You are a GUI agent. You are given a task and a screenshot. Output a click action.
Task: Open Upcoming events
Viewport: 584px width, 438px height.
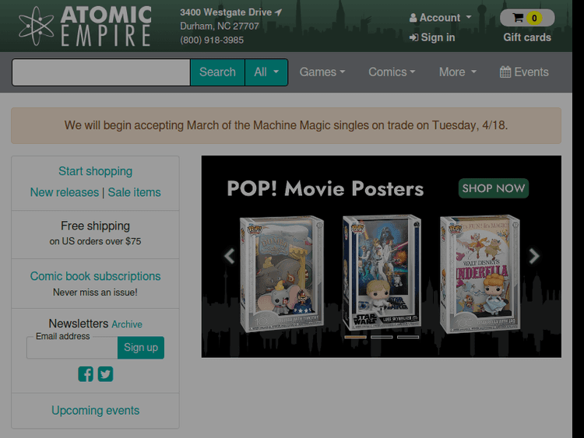[x=95, y=411]
